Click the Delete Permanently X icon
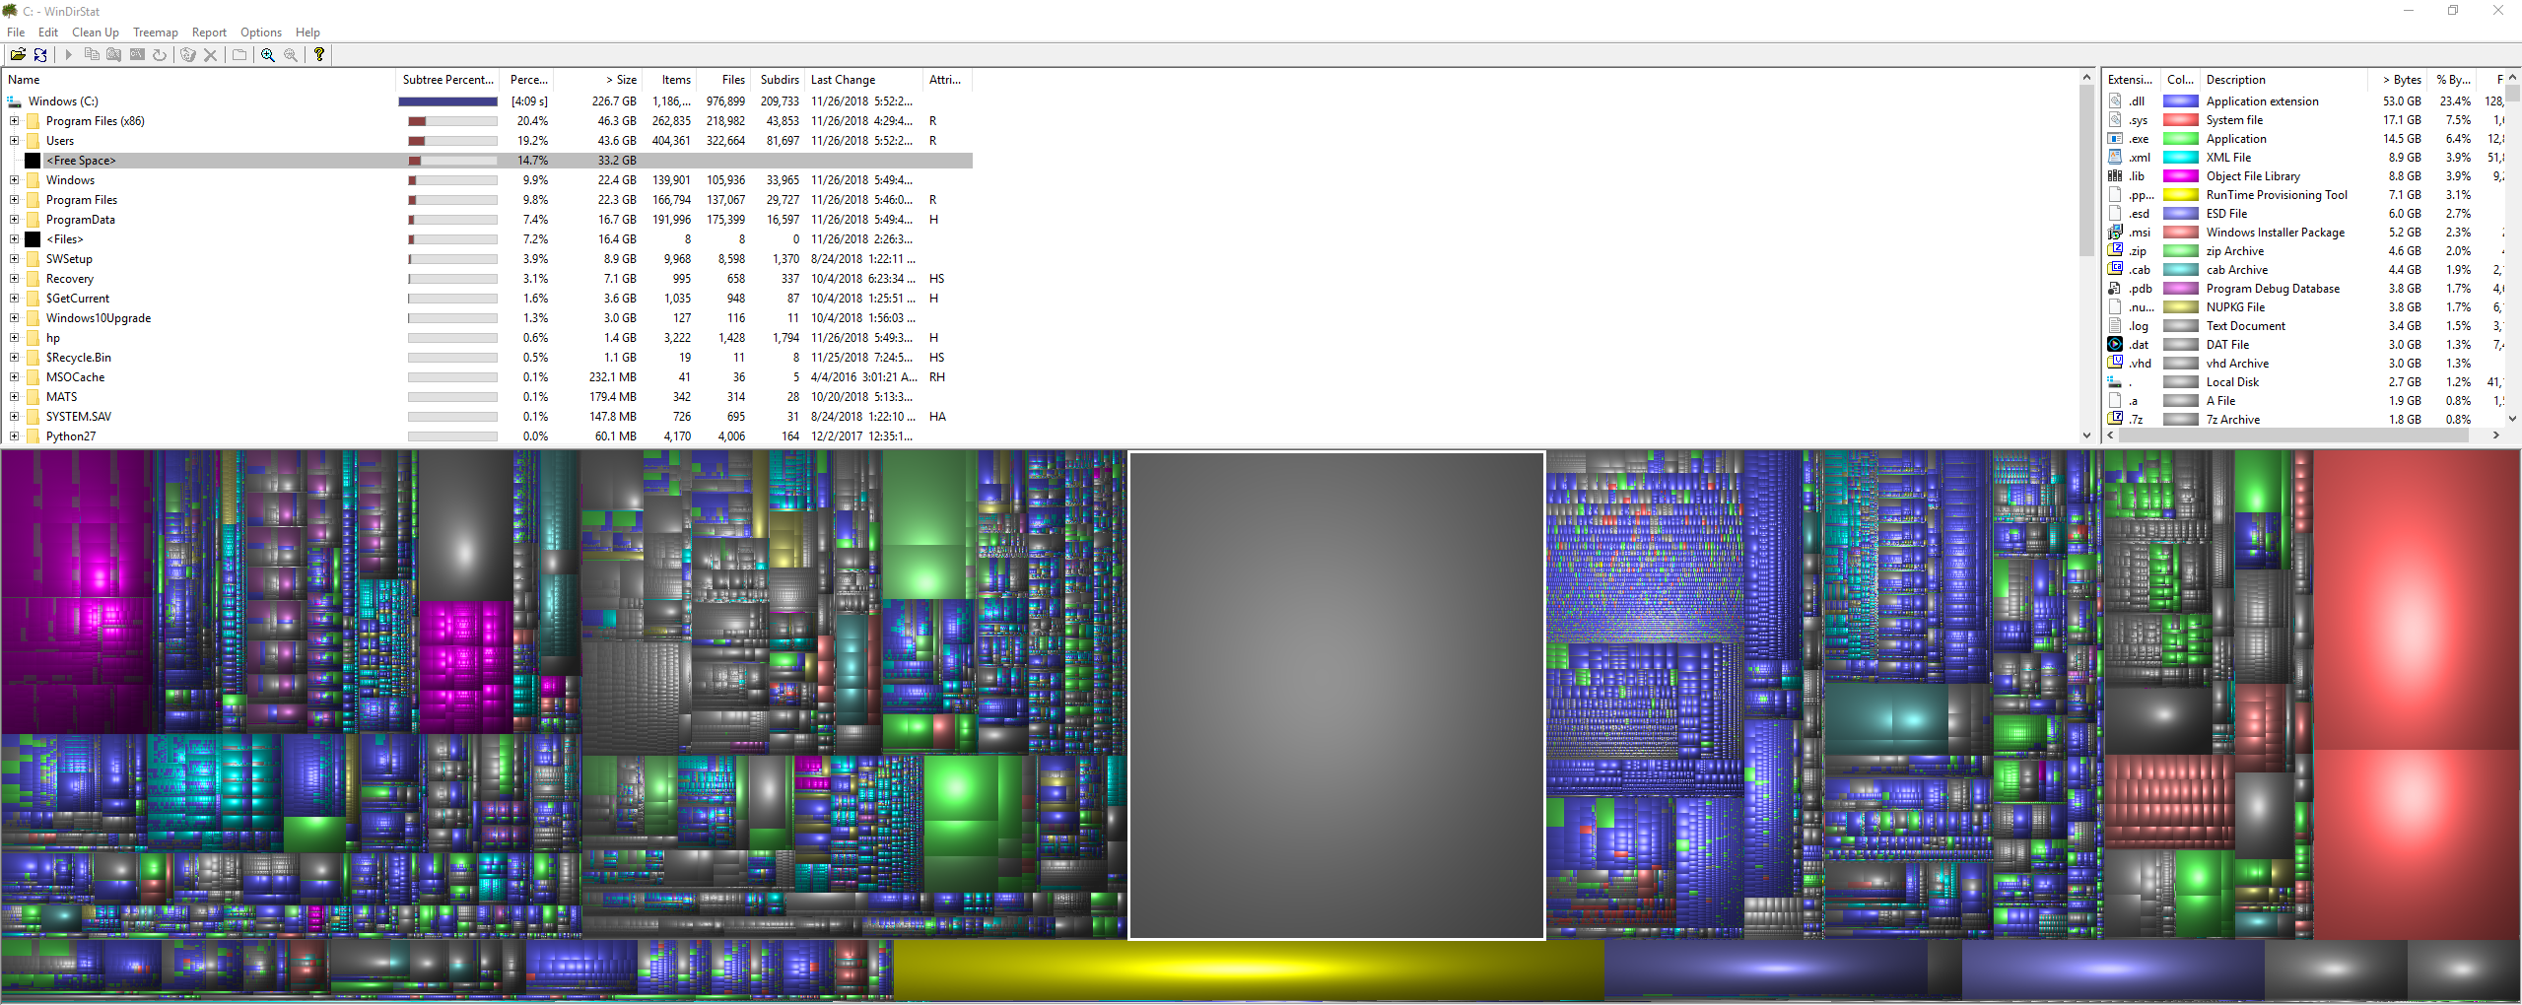Image resolution: width=2522 pixels, height=1005 pixels. (x=210, y=54)
